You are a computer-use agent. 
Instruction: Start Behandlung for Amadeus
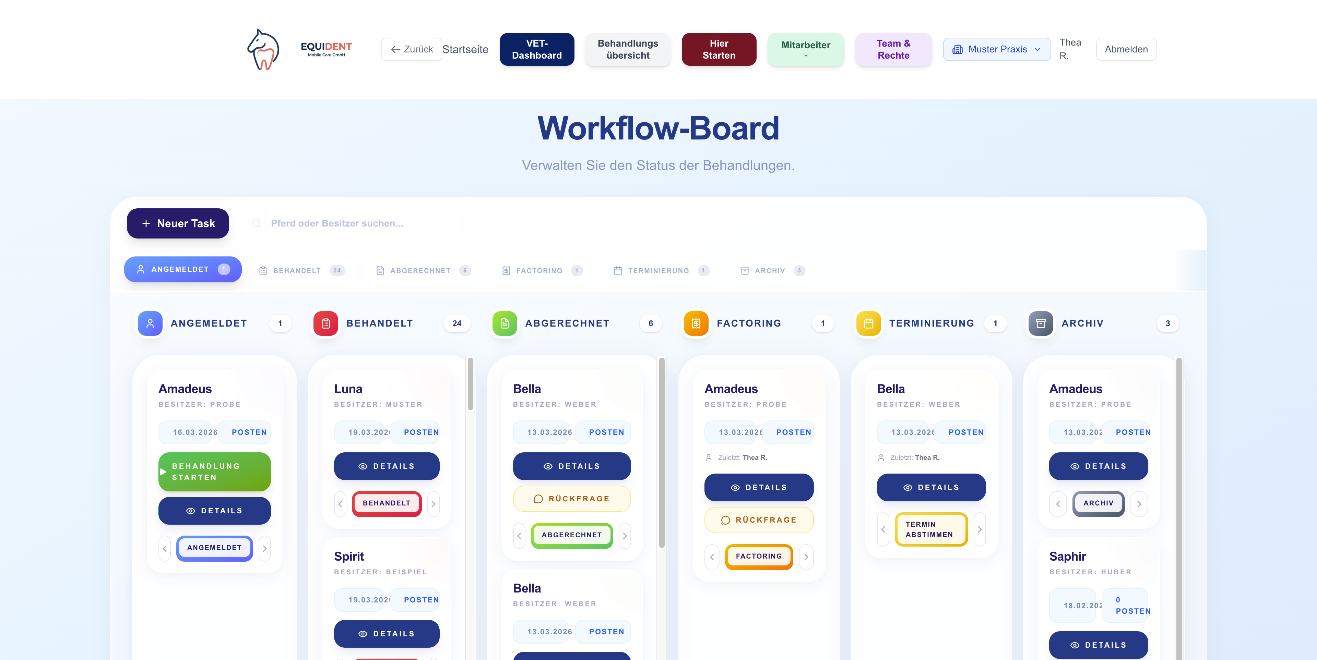tap(214, 472)
